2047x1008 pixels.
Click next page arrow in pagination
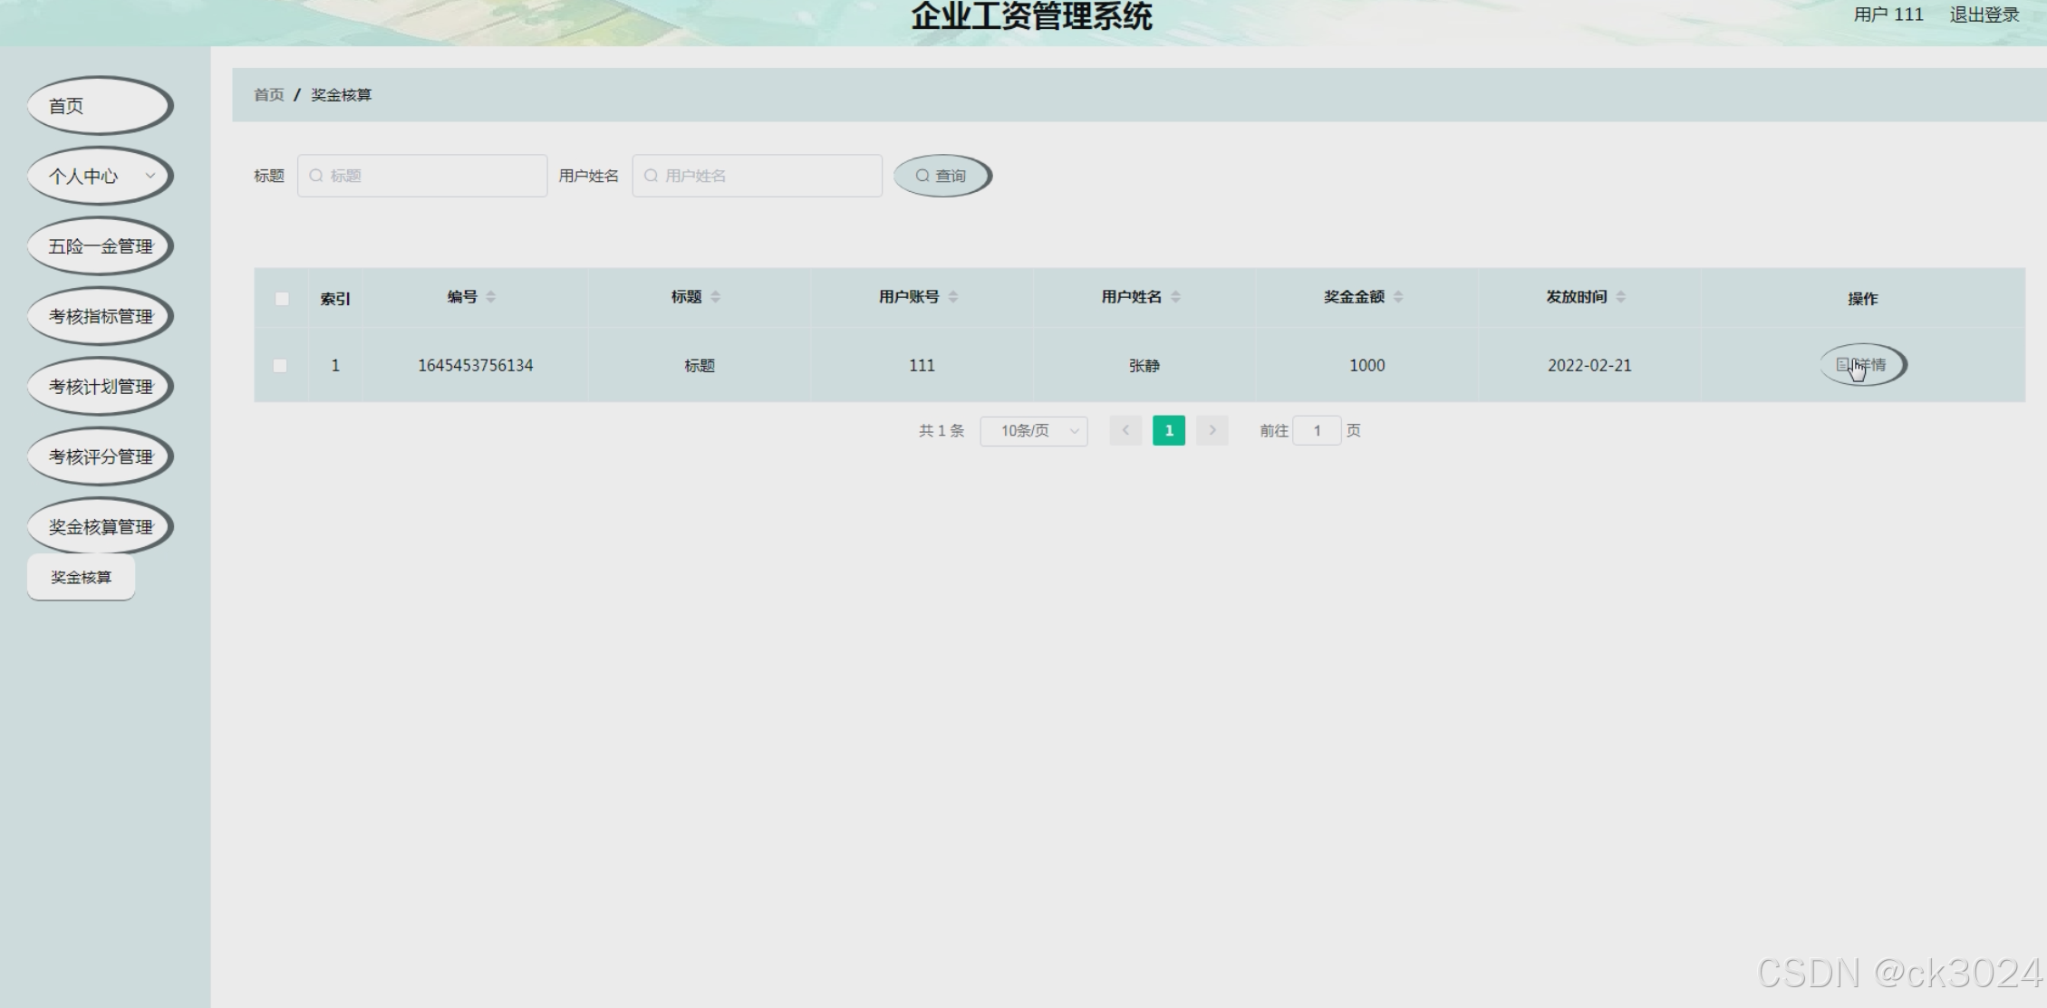coord(1212,430)
